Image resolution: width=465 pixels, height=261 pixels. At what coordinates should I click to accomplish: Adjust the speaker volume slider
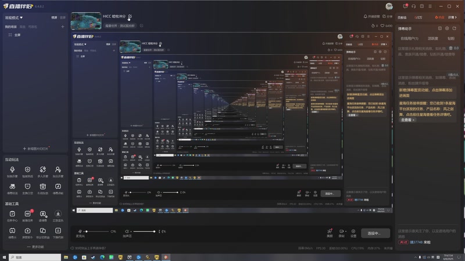[x=143, y=231]
